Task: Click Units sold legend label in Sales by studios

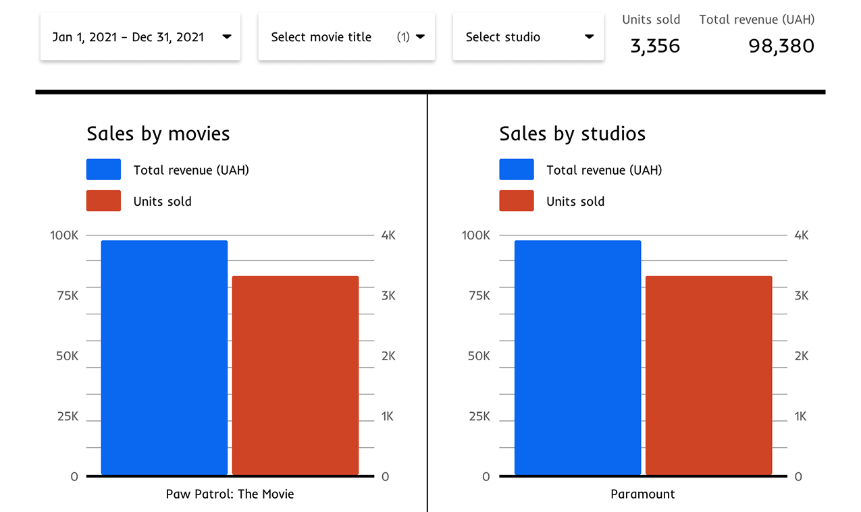Action: click(x=575, y=201)
